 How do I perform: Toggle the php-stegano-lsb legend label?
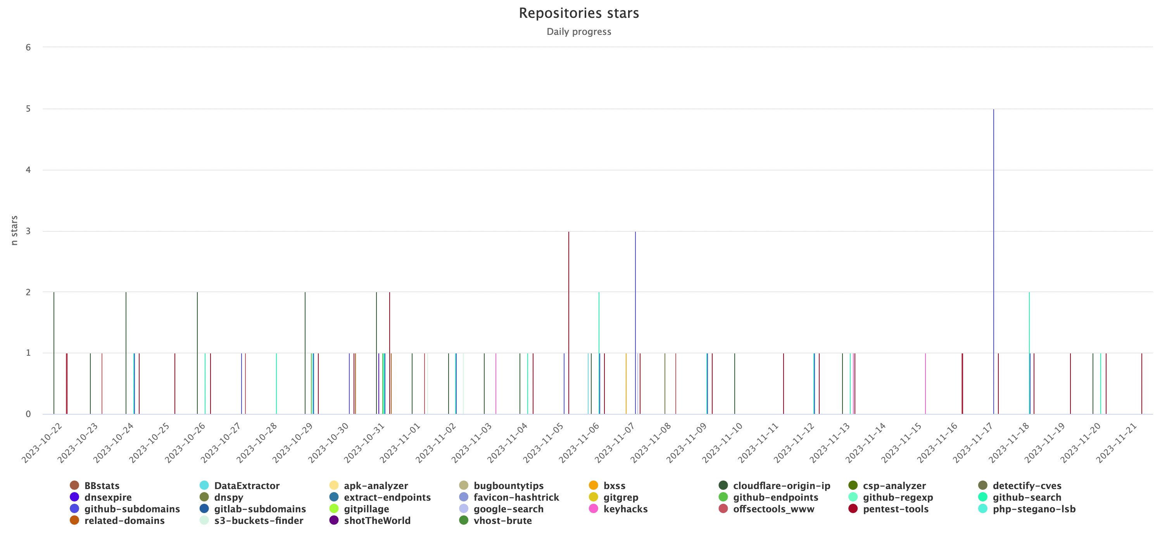click(1034, 509)
